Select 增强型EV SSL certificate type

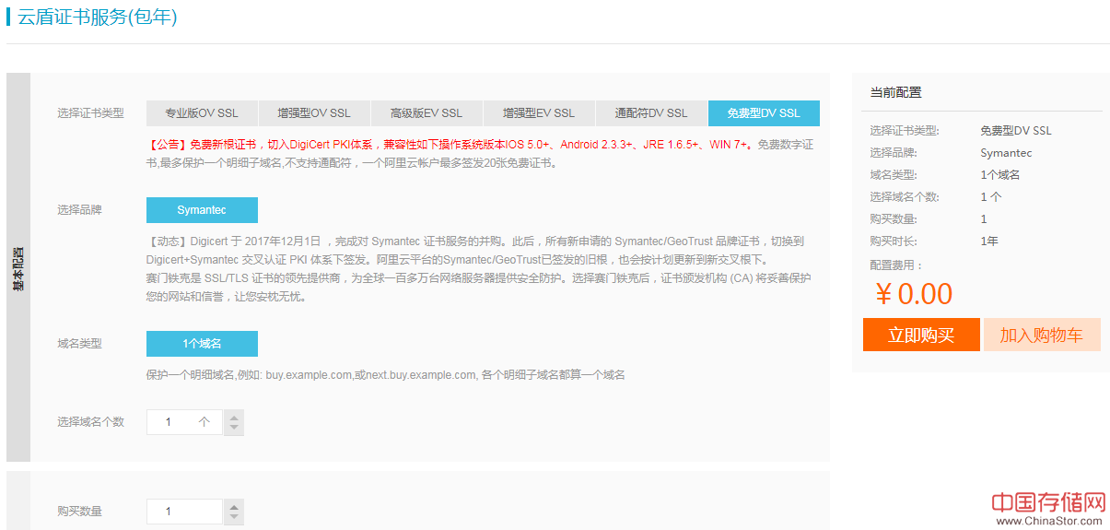pos(539,113)
